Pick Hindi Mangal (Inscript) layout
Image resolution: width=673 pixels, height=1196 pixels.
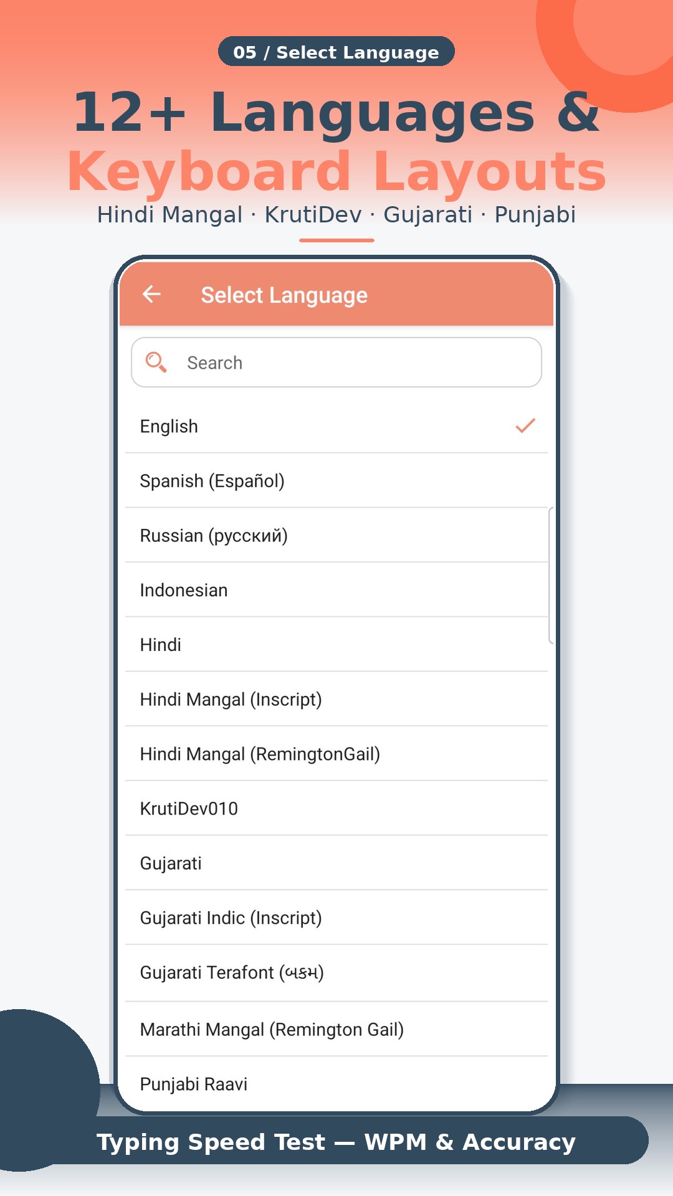(x=336, y=700)
